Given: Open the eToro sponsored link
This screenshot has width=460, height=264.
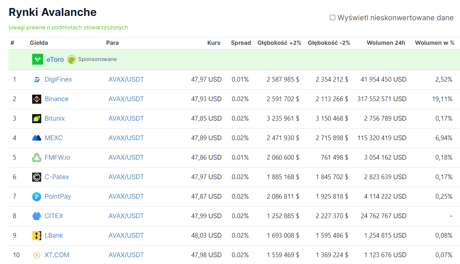Looking at the screenshot, I should [55, 59].
